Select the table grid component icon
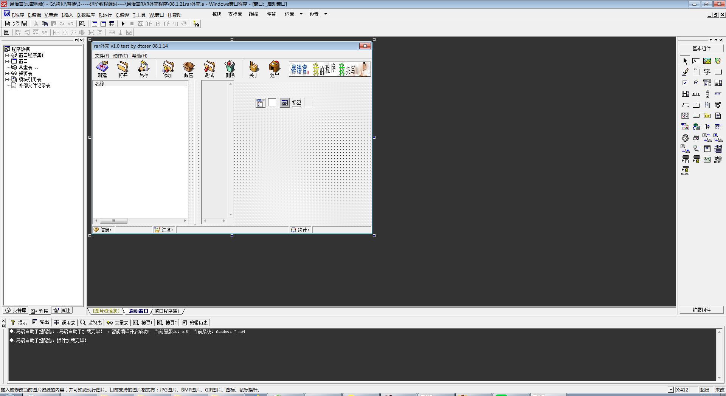The width and height of the screenshot is (726, 396). pyautogui.click(x=707, y=148)
